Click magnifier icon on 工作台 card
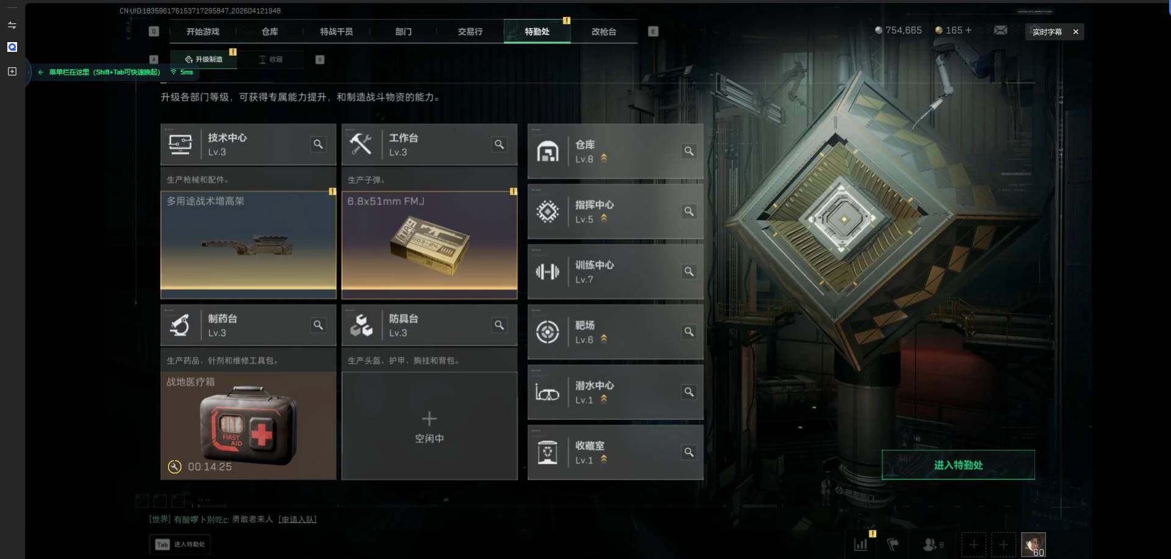This screenshot has width=1171, height=559. (x=500, y=145)
